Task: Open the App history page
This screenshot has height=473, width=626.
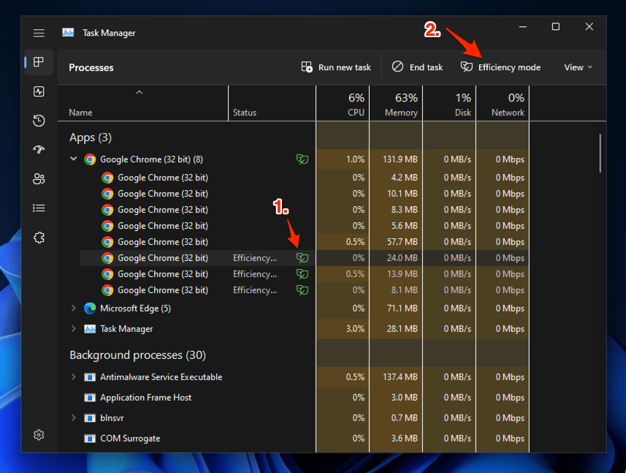Action: click(x=39, y=121)
